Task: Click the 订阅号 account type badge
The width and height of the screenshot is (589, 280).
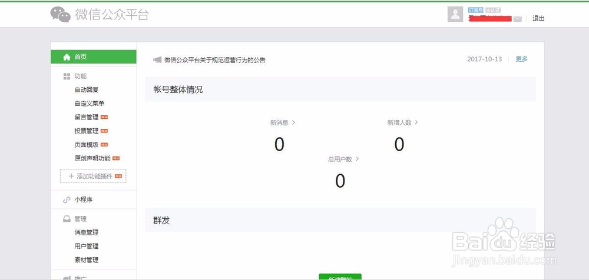Action: (475, 10)
